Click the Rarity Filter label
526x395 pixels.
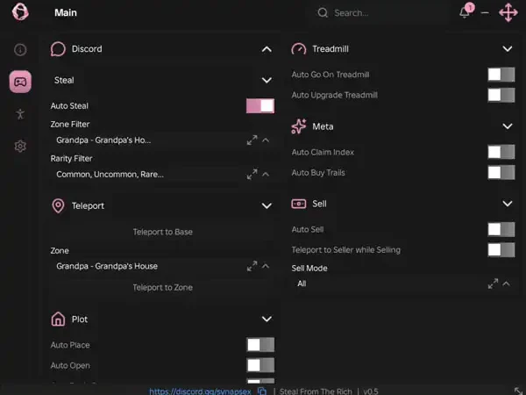click(x=71, y=159)
